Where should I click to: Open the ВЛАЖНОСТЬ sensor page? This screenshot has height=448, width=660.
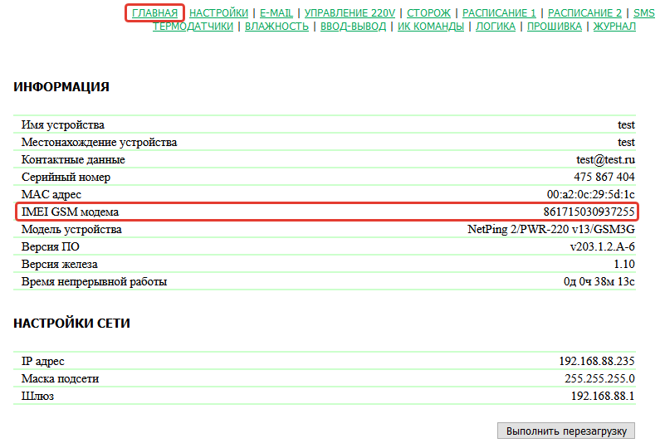276,27
